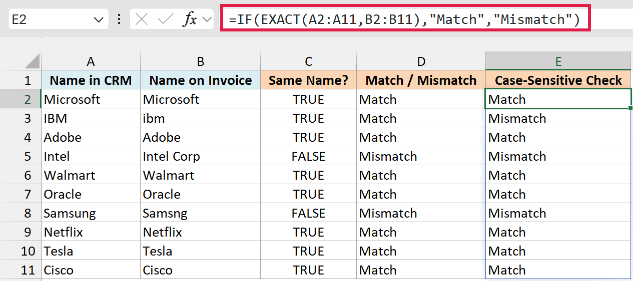633x281 pixels.
Task: Select column E header
Action: click(x=558, y=61)
